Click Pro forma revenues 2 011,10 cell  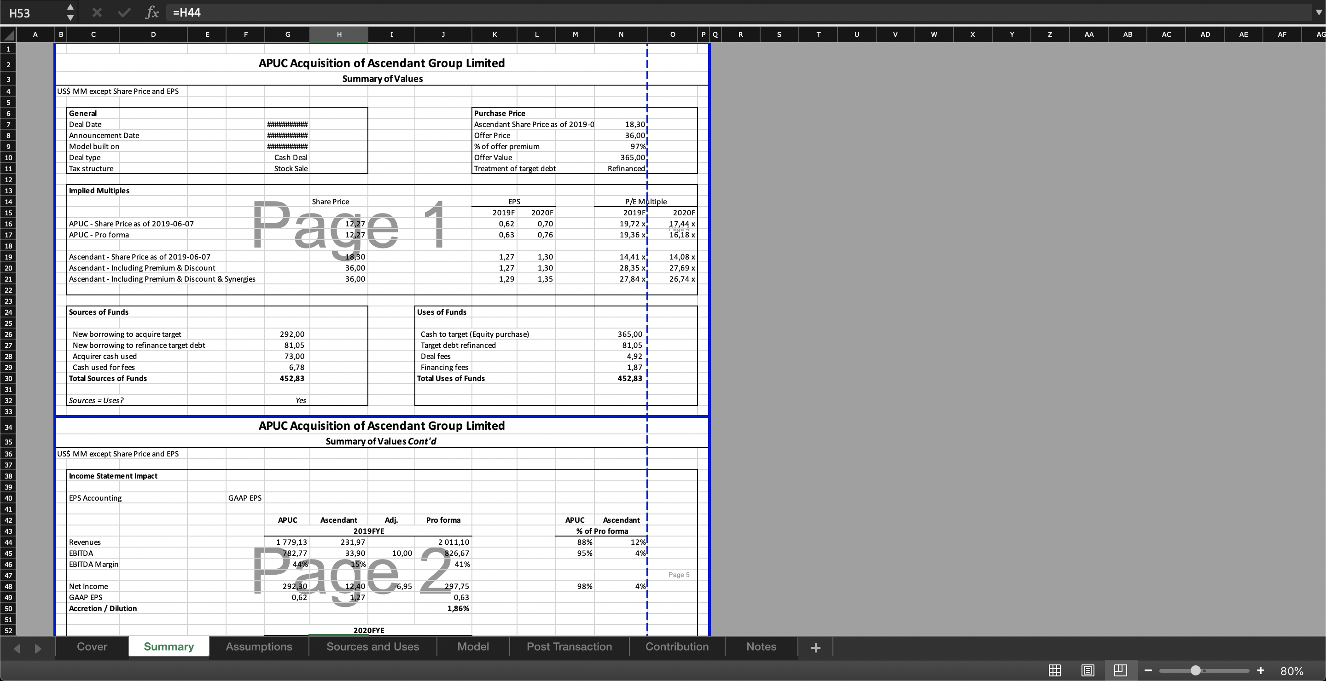tap(443, 542)
